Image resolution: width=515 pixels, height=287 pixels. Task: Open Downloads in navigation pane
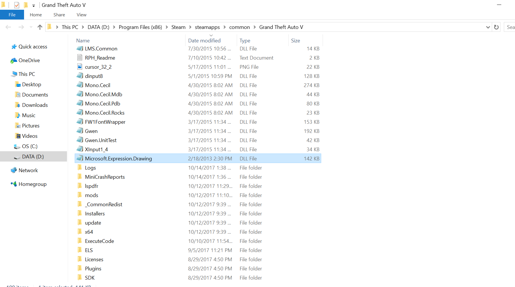(35, 105)
